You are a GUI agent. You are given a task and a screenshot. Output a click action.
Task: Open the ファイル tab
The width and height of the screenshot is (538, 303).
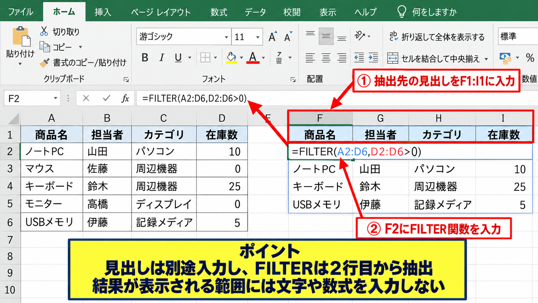coord(21,12)
